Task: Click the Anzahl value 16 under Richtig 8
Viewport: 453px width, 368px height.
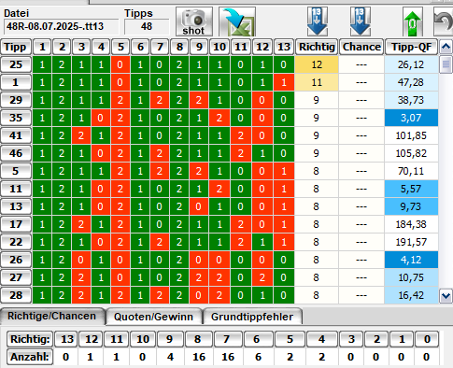Action: [199, 357]
